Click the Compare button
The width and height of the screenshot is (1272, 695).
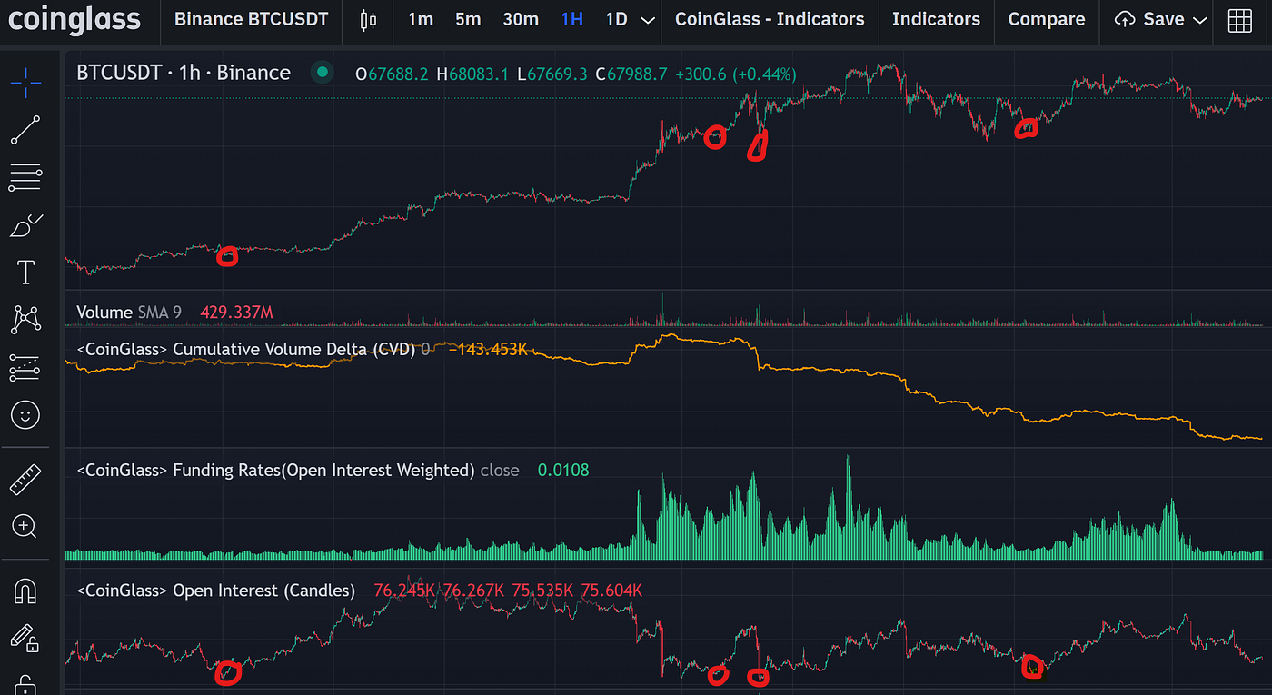[x=1047, y=19]
